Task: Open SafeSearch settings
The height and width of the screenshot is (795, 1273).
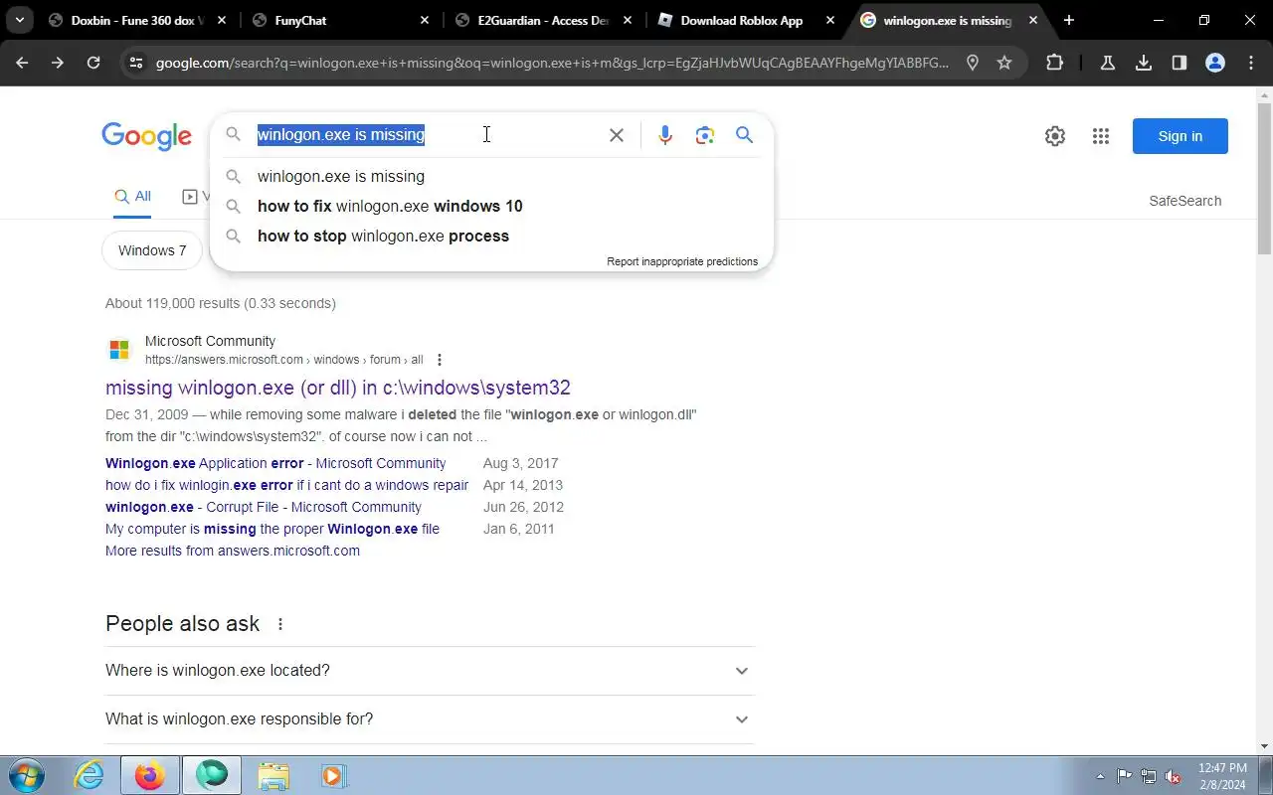Action: (x=1185, y=201)
